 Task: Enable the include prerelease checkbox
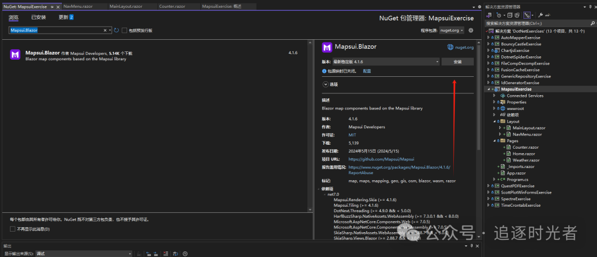pyautogui.click(x=124, y=30)
